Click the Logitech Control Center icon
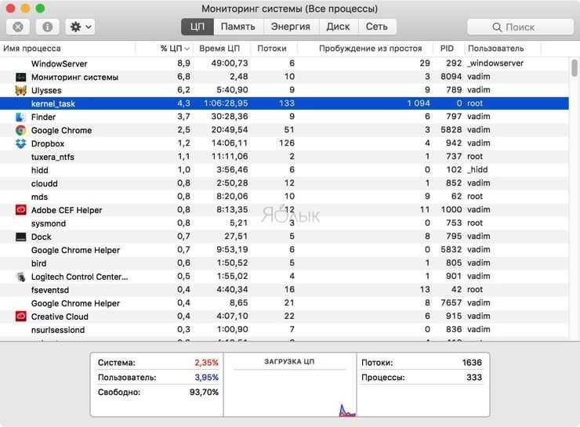580x427 pixels. (x=20, y=277)
